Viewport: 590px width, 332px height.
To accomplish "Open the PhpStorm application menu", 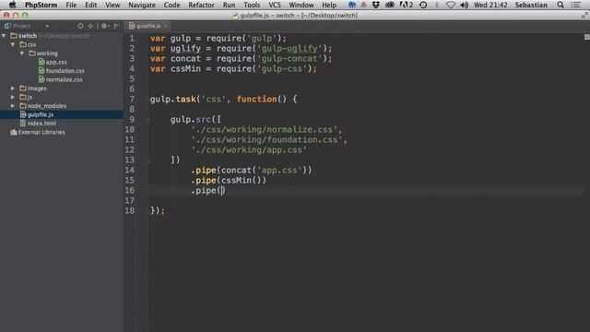I will (x=41, y=5).
